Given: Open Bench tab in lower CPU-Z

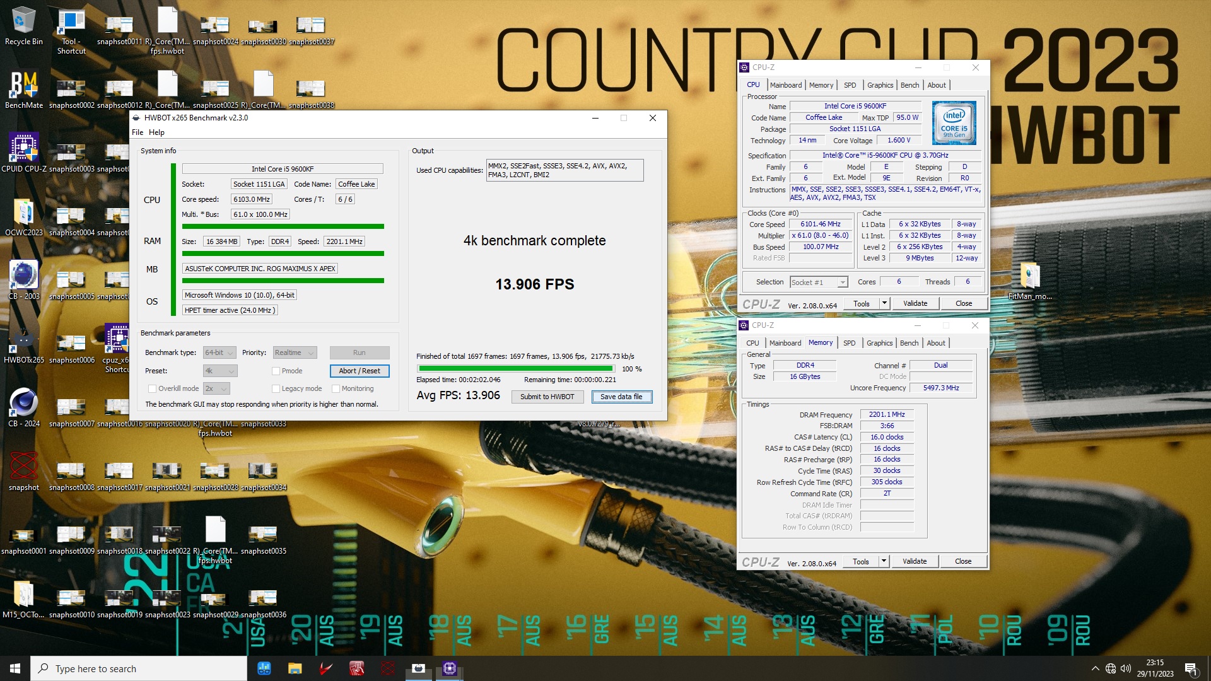Looking at the screenshot, I should [909, 343].
